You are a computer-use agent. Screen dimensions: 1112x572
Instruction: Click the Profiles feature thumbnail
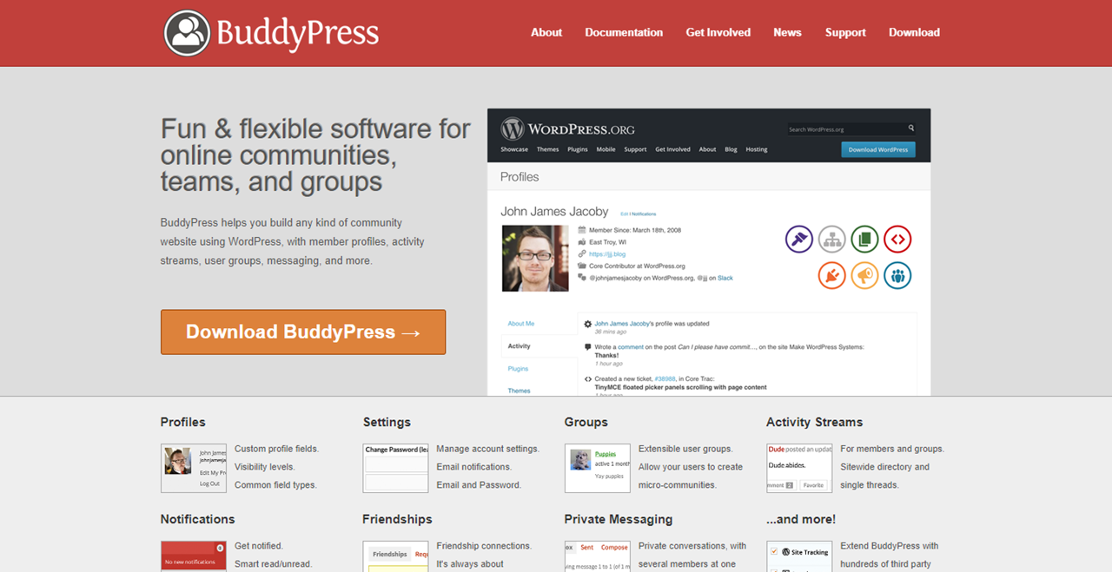click(194, 469)
